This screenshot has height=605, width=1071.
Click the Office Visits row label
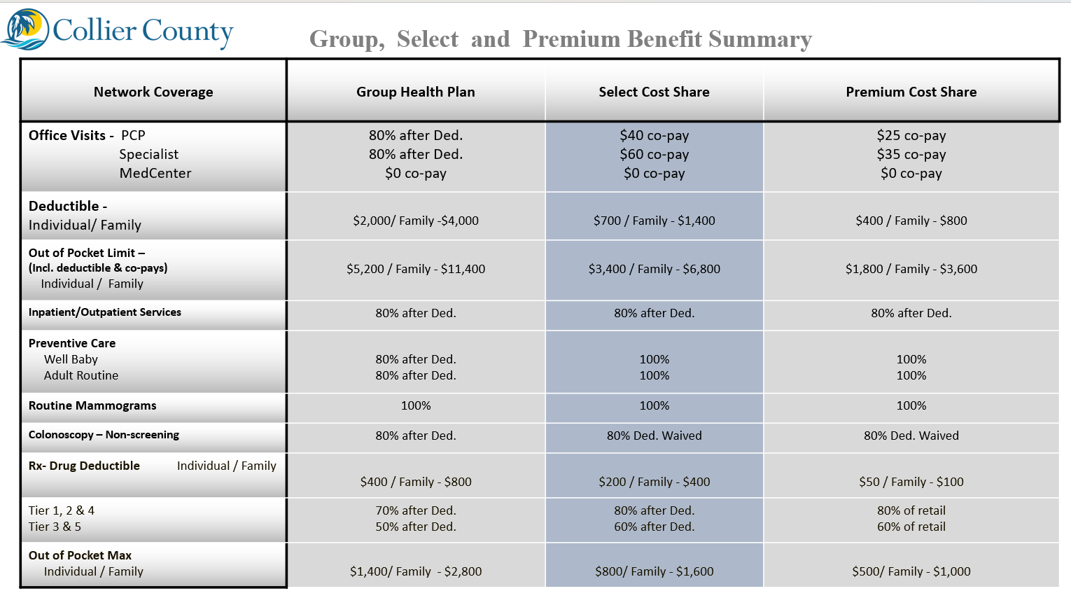(68, 135)
